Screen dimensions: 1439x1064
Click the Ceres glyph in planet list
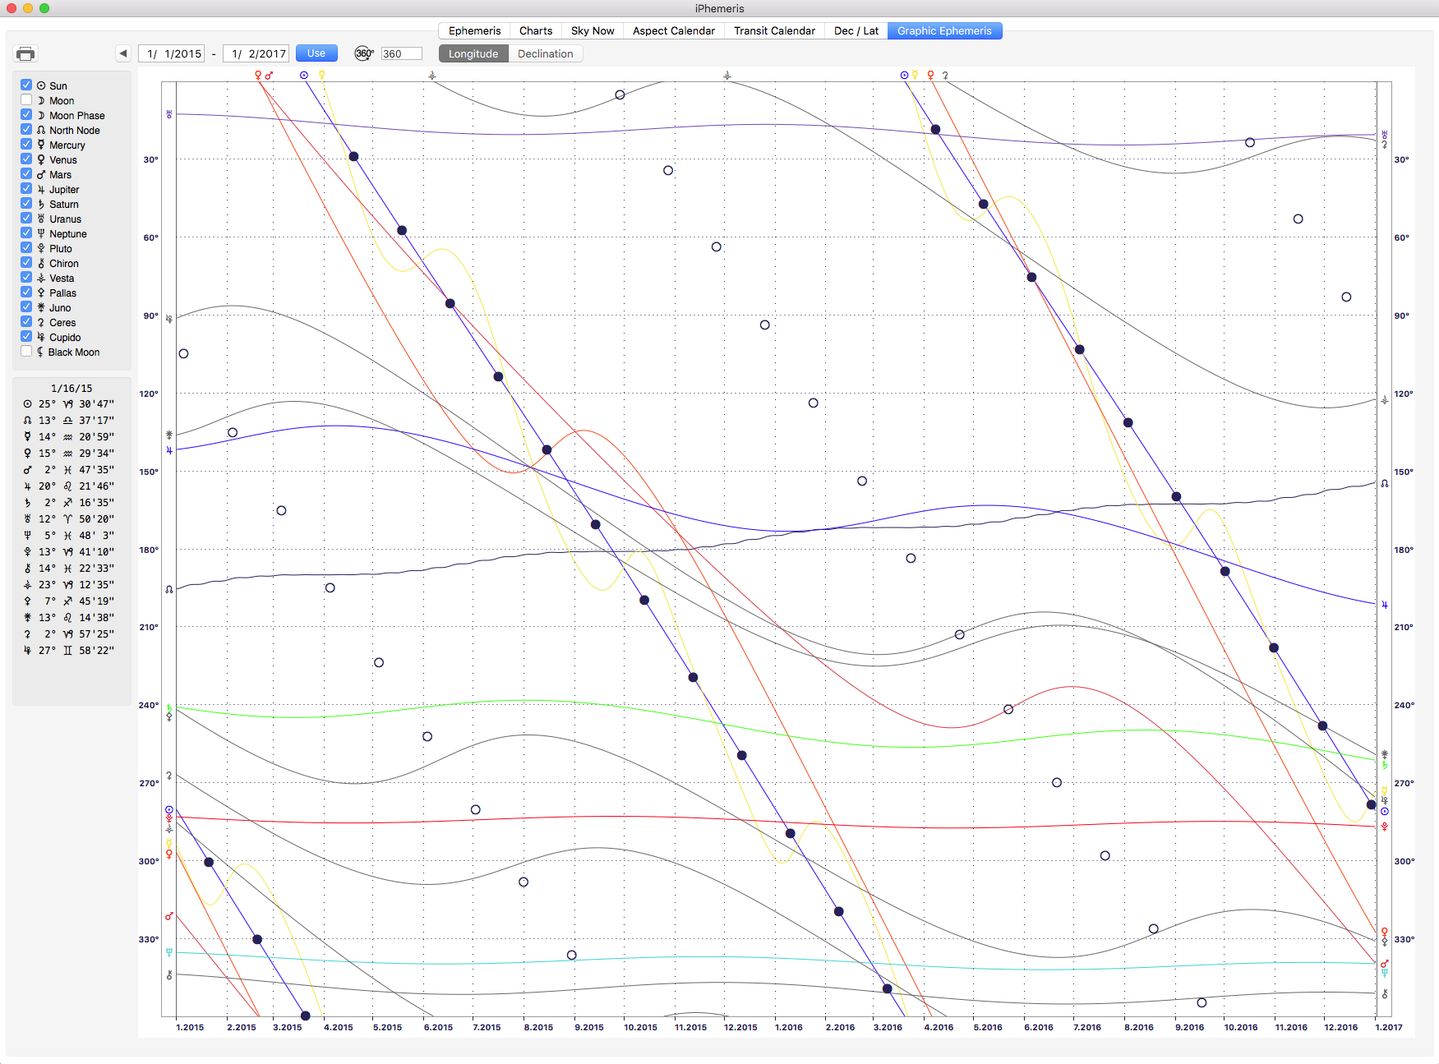point(41,322)
